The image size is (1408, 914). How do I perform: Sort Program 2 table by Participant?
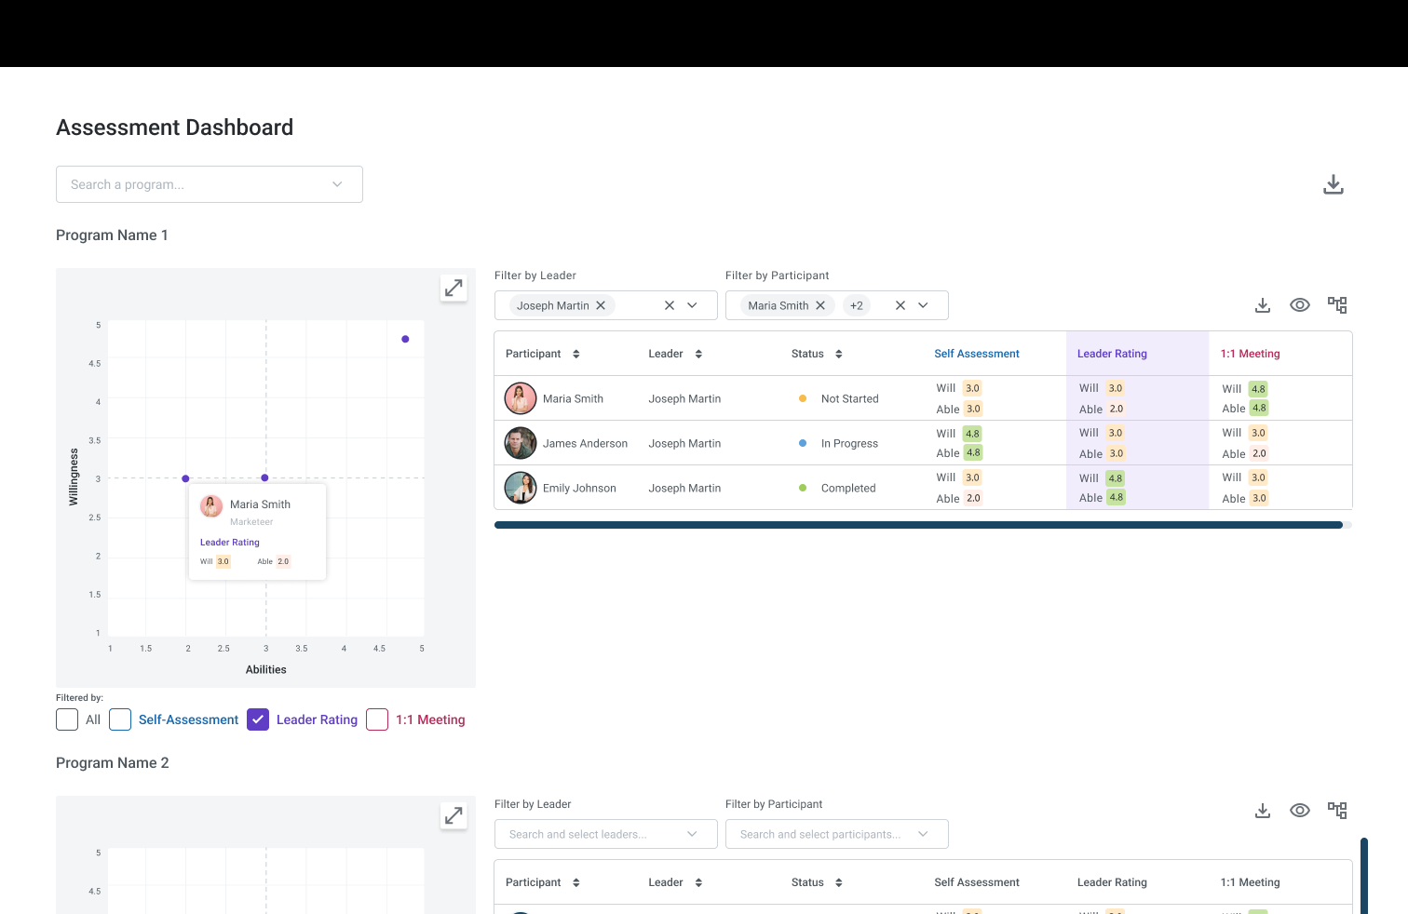[576, 882]
